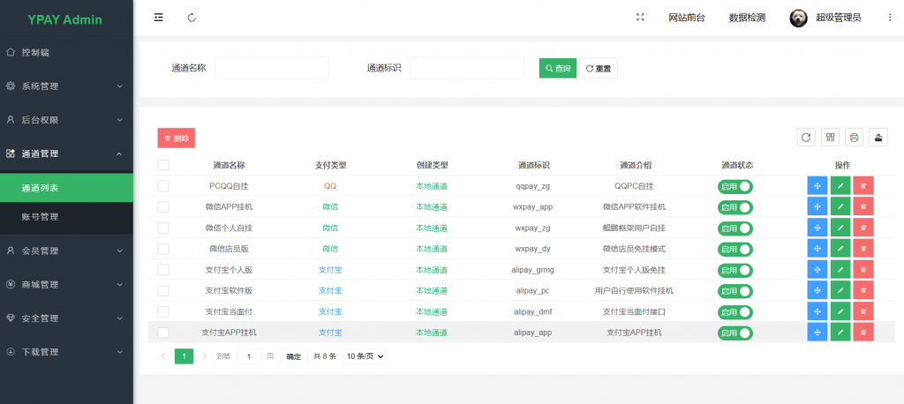
Task: Tick the select-all checkbox in table header
Action: coord(163,166)
